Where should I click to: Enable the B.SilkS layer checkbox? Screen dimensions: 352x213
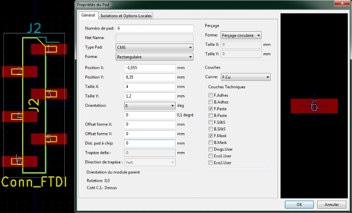[x=211, y=129]
